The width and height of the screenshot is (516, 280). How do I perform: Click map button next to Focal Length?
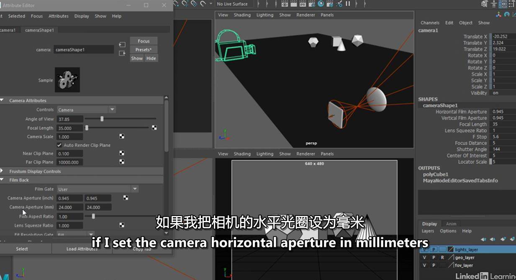click(154, 128)
